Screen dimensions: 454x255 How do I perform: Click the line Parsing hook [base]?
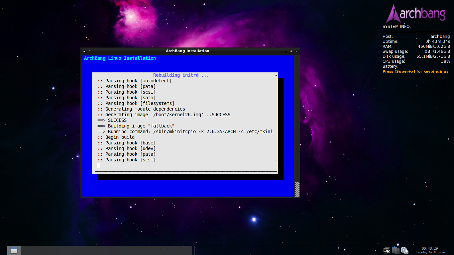coord(127,143)
